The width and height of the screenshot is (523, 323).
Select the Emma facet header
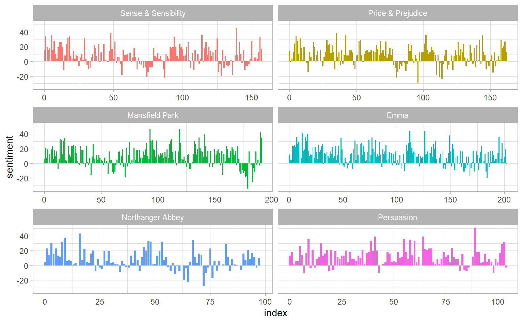pos(397,115)
